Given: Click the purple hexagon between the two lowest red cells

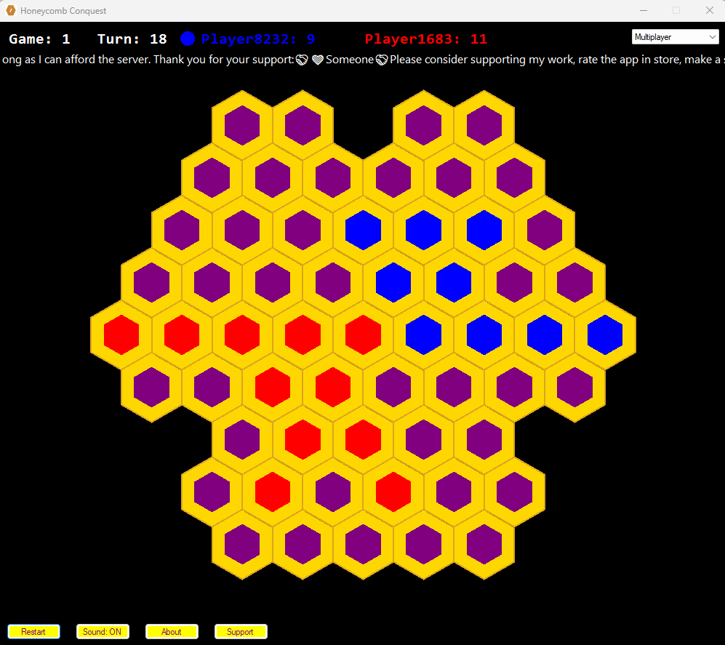Looking at the screenshot, I should (333, 492).
